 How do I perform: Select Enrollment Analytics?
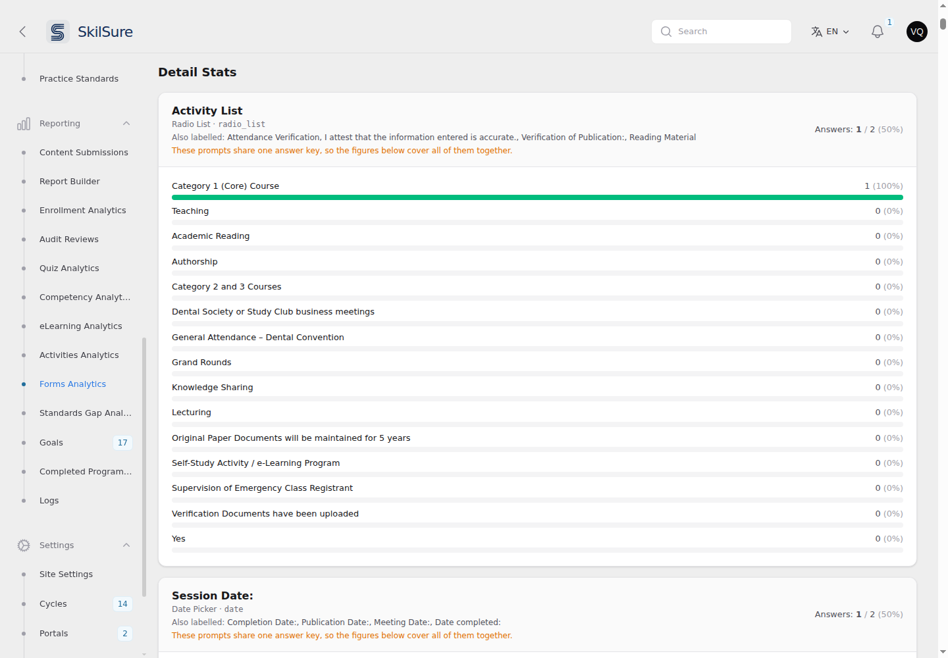point(83,211)
